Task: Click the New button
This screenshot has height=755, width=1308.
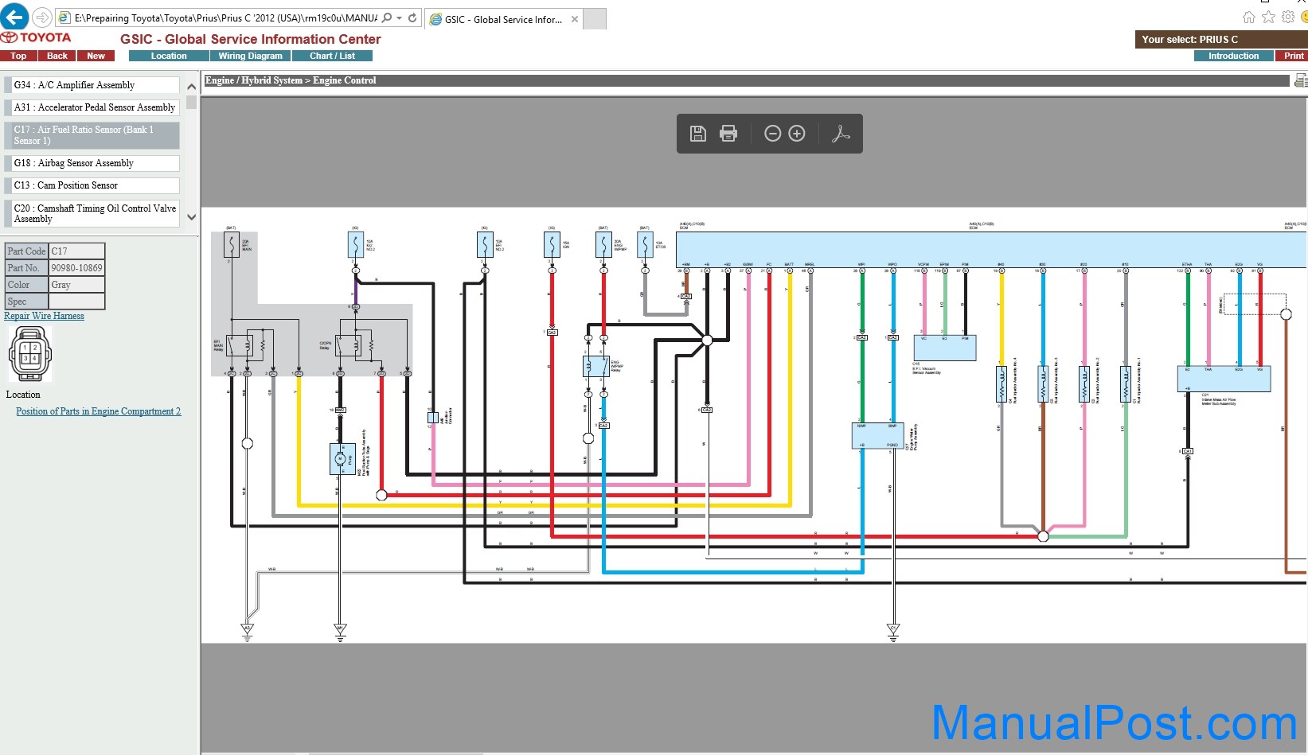Action: pyautogui.click(x=96, y=56)
